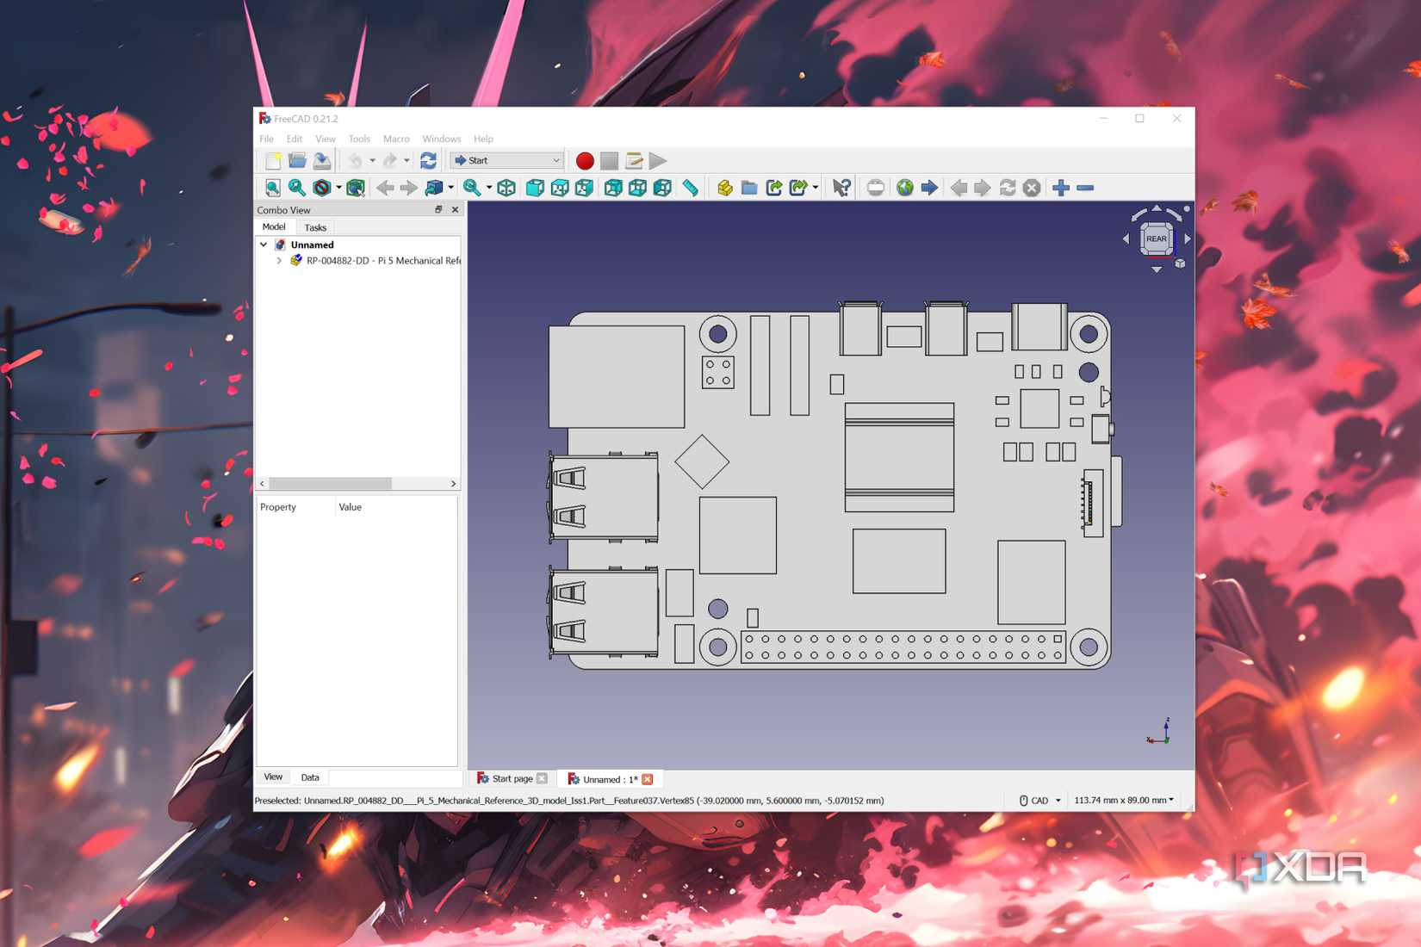Viewport: 1421px width, 947px height.
Task: Select the Measure distance ruler icon
Action: click(691, 188)
